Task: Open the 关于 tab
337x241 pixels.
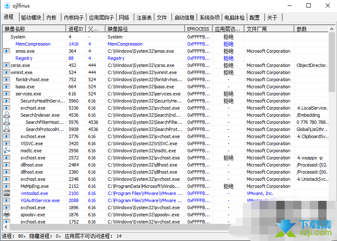Action: point(273,18)
